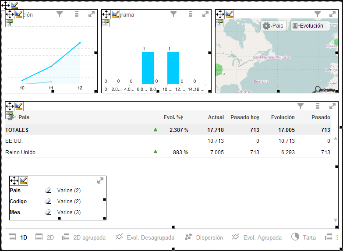Sort by the Evol. % column header
Screen dimensions: 343x251
173,117
